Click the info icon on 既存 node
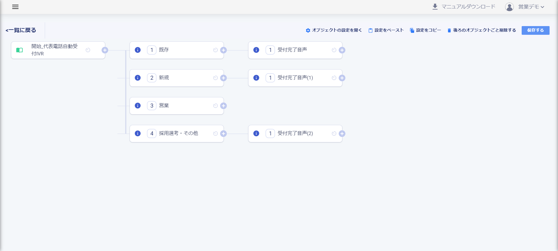This screenshot has height=251, width=558. [x=138, y=50]
